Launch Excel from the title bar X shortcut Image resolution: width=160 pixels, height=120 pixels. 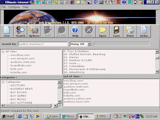pos(44,2)
